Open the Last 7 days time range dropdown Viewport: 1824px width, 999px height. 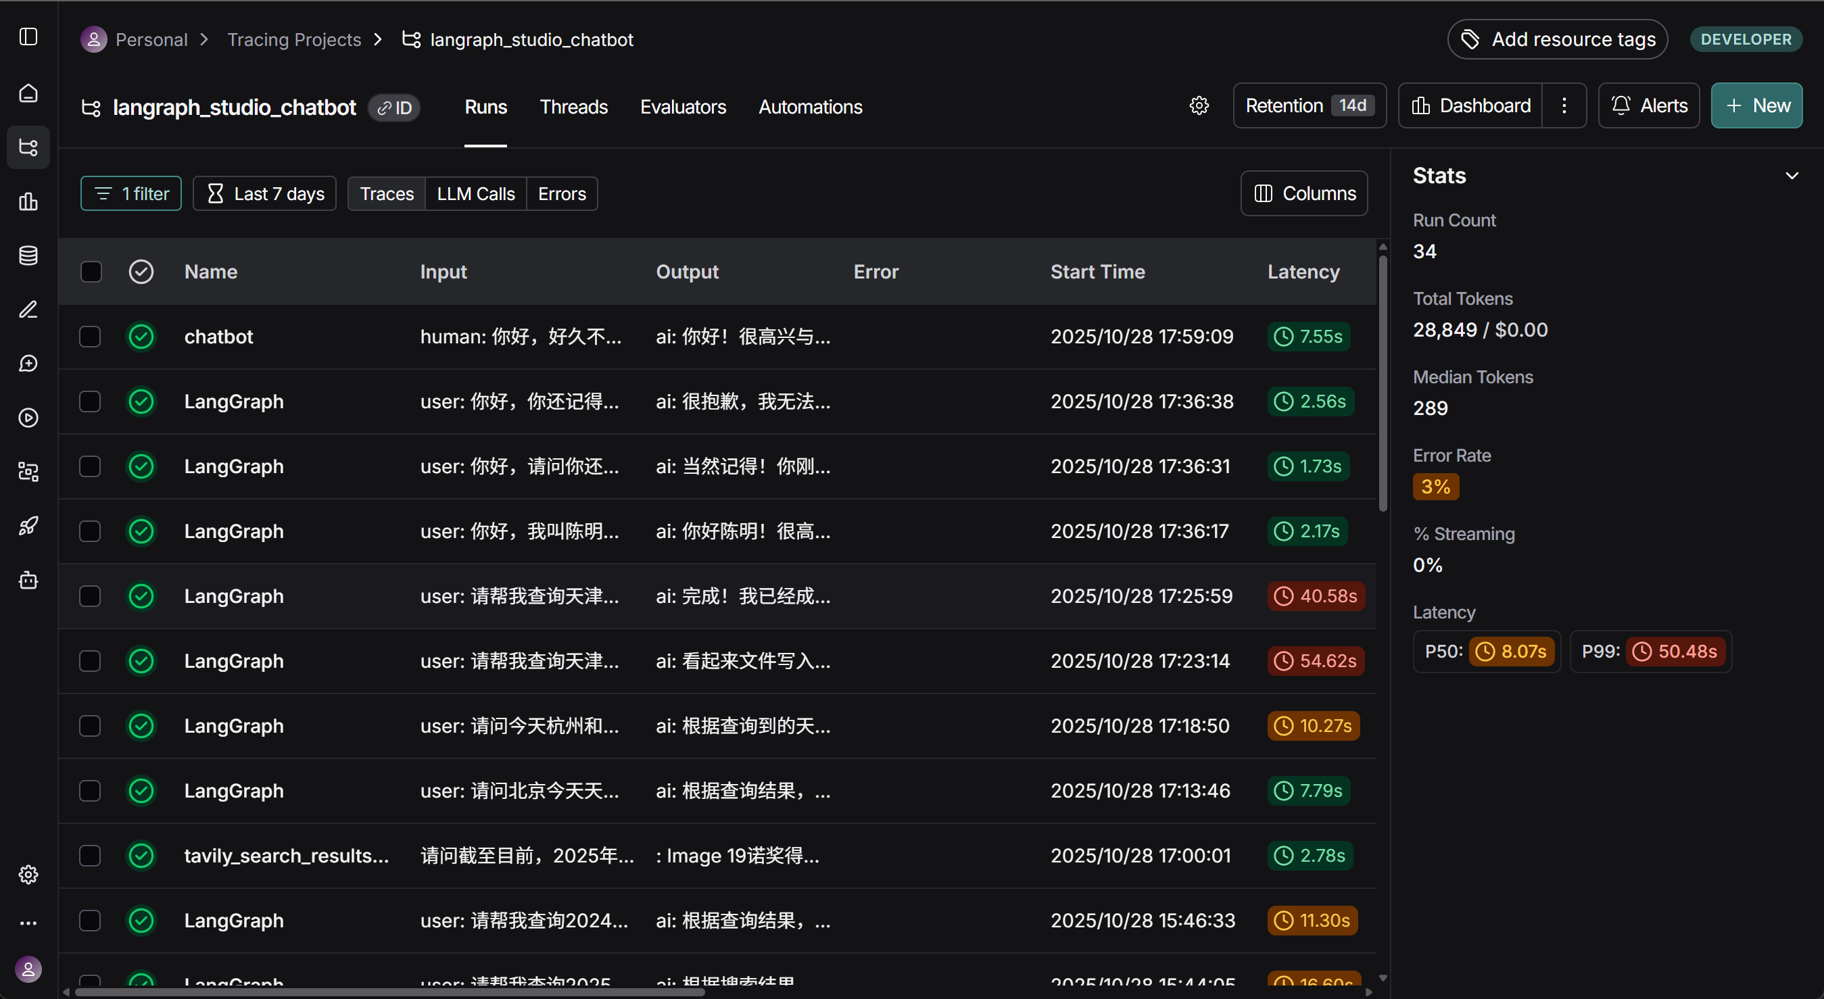point(264,193)
